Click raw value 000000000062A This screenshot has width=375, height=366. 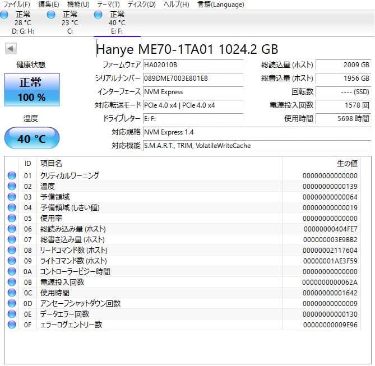coord(330,282)
